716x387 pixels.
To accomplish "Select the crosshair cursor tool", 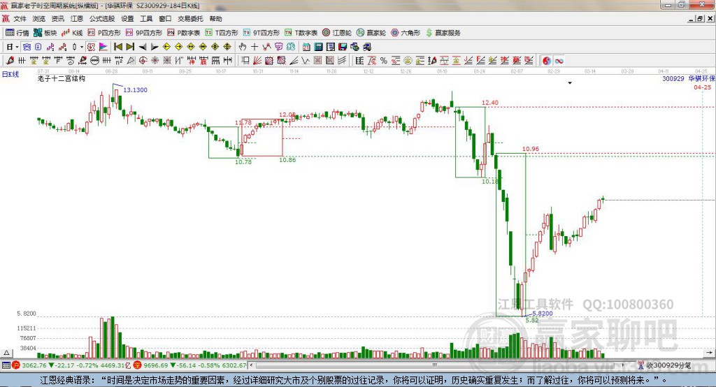I will [255, 47].
